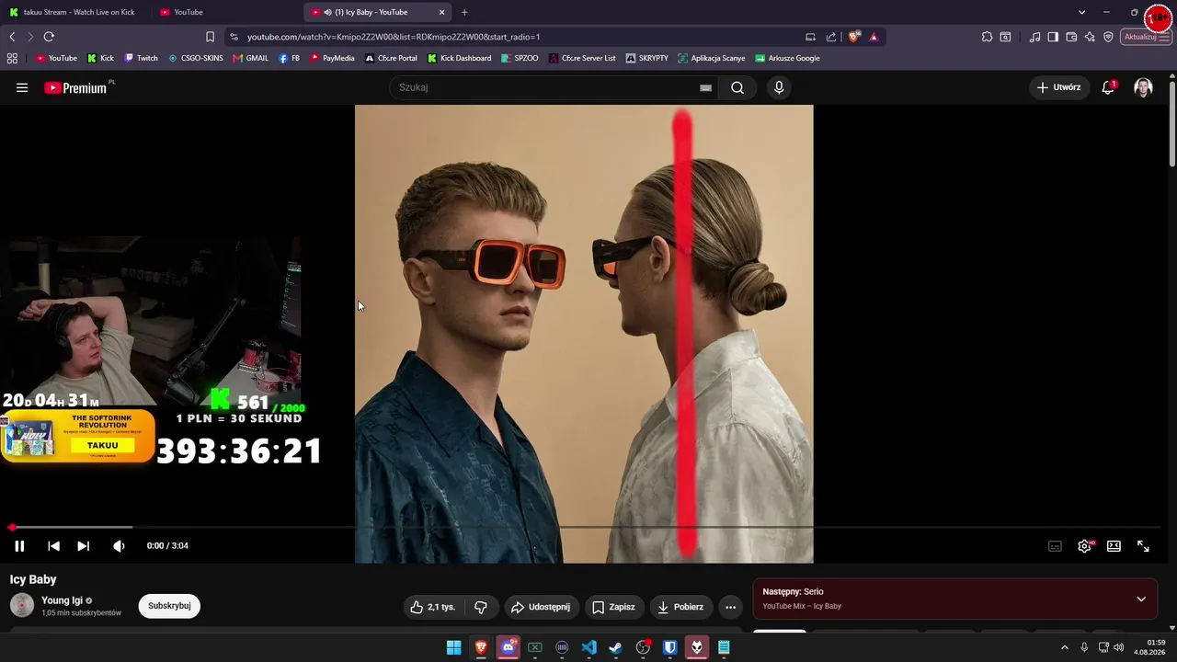1177x662 pixels.
Task: Switch the player to theater mode
Action: 1114,546
